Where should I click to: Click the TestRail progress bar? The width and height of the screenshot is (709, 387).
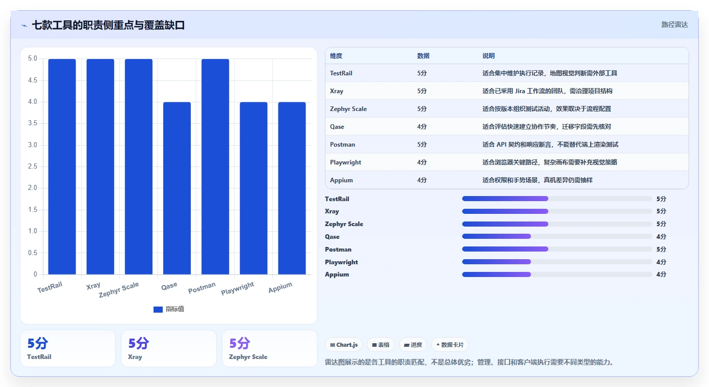[x=557, y=199]
